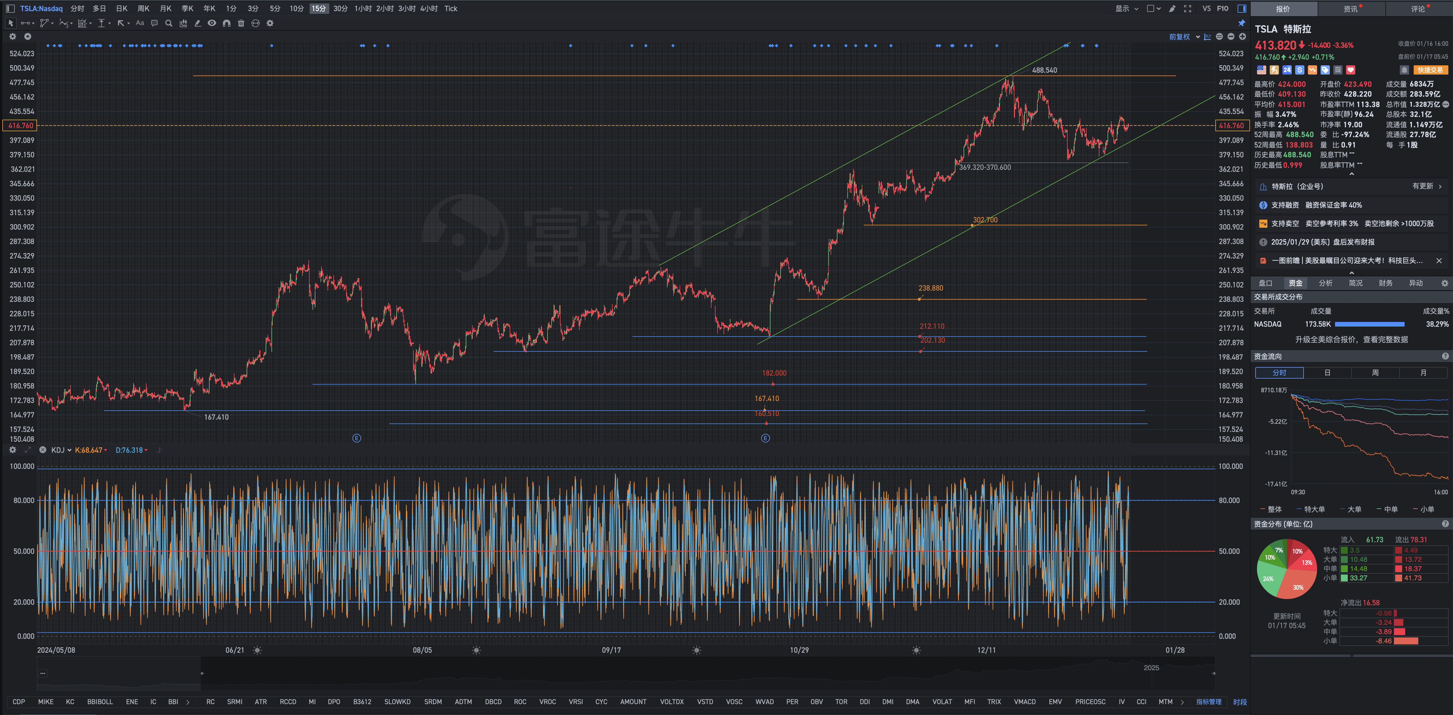
Task: Expand the collapsed quote details chevron
Action: [1352, 174]
